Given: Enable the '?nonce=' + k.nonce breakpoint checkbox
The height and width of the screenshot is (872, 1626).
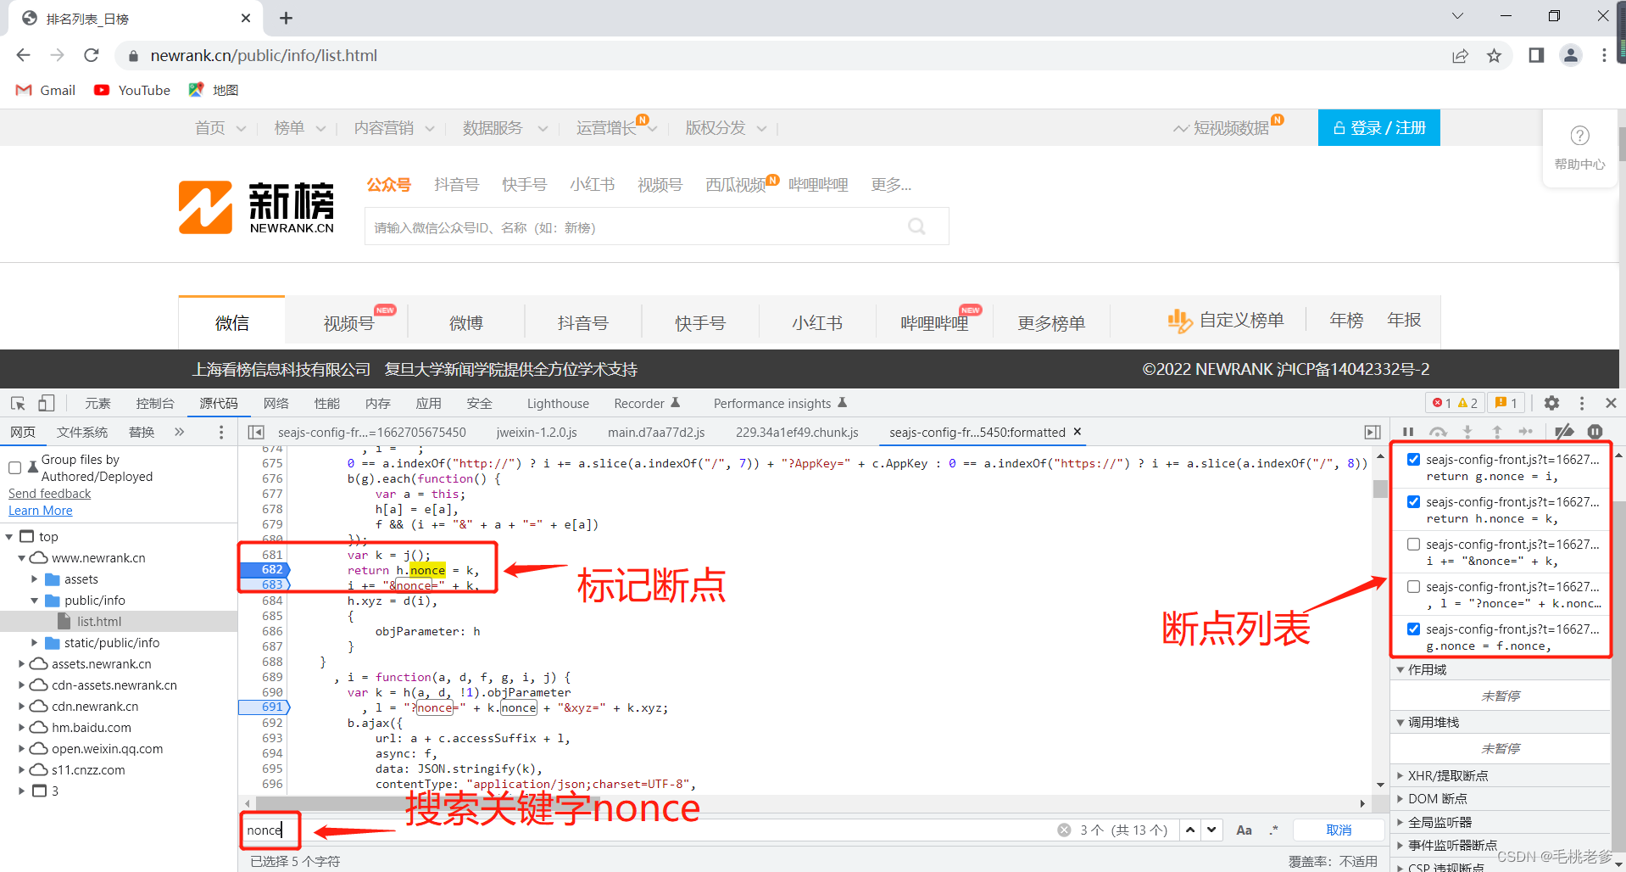Looking at the screenshot, I should point(1413,586).
